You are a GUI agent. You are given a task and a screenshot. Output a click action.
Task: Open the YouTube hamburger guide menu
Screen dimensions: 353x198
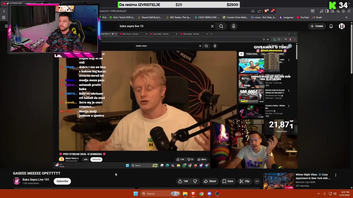[6, 26]
